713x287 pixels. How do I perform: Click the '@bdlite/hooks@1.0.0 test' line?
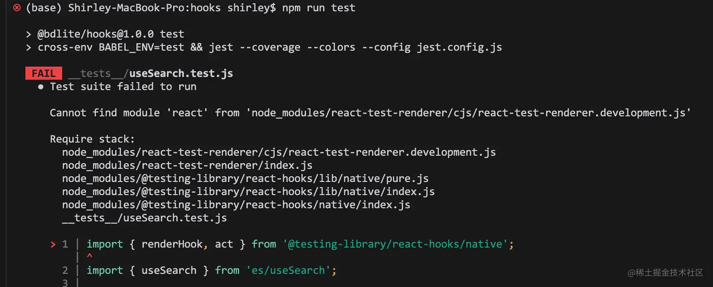[x=111, y=34]
